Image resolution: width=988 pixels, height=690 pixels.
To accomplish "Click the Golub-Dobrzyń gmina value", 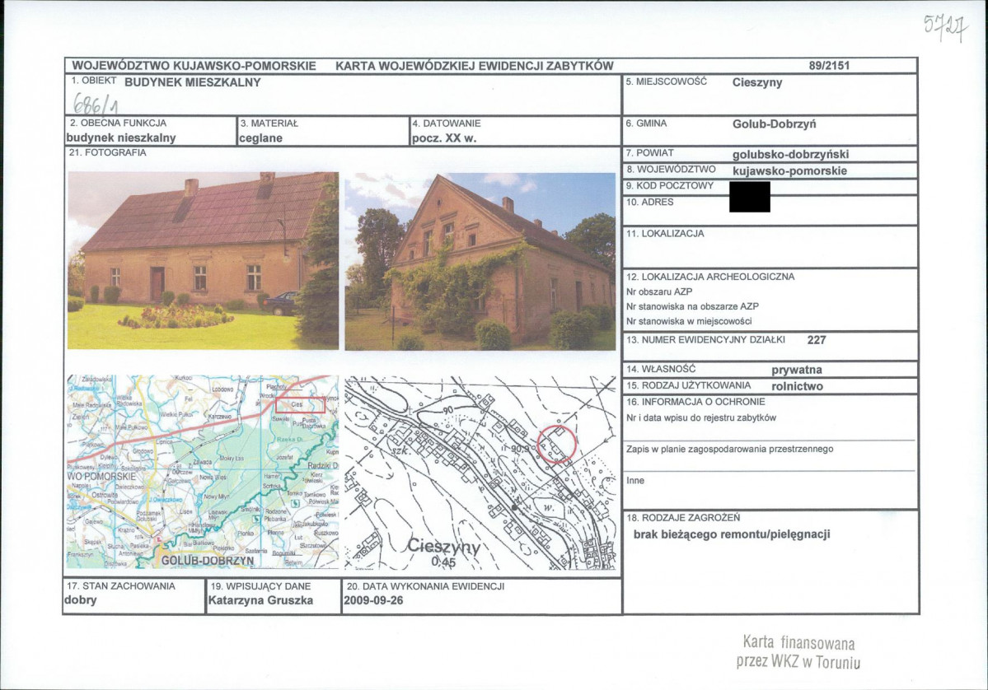I will tap(774, 124).
